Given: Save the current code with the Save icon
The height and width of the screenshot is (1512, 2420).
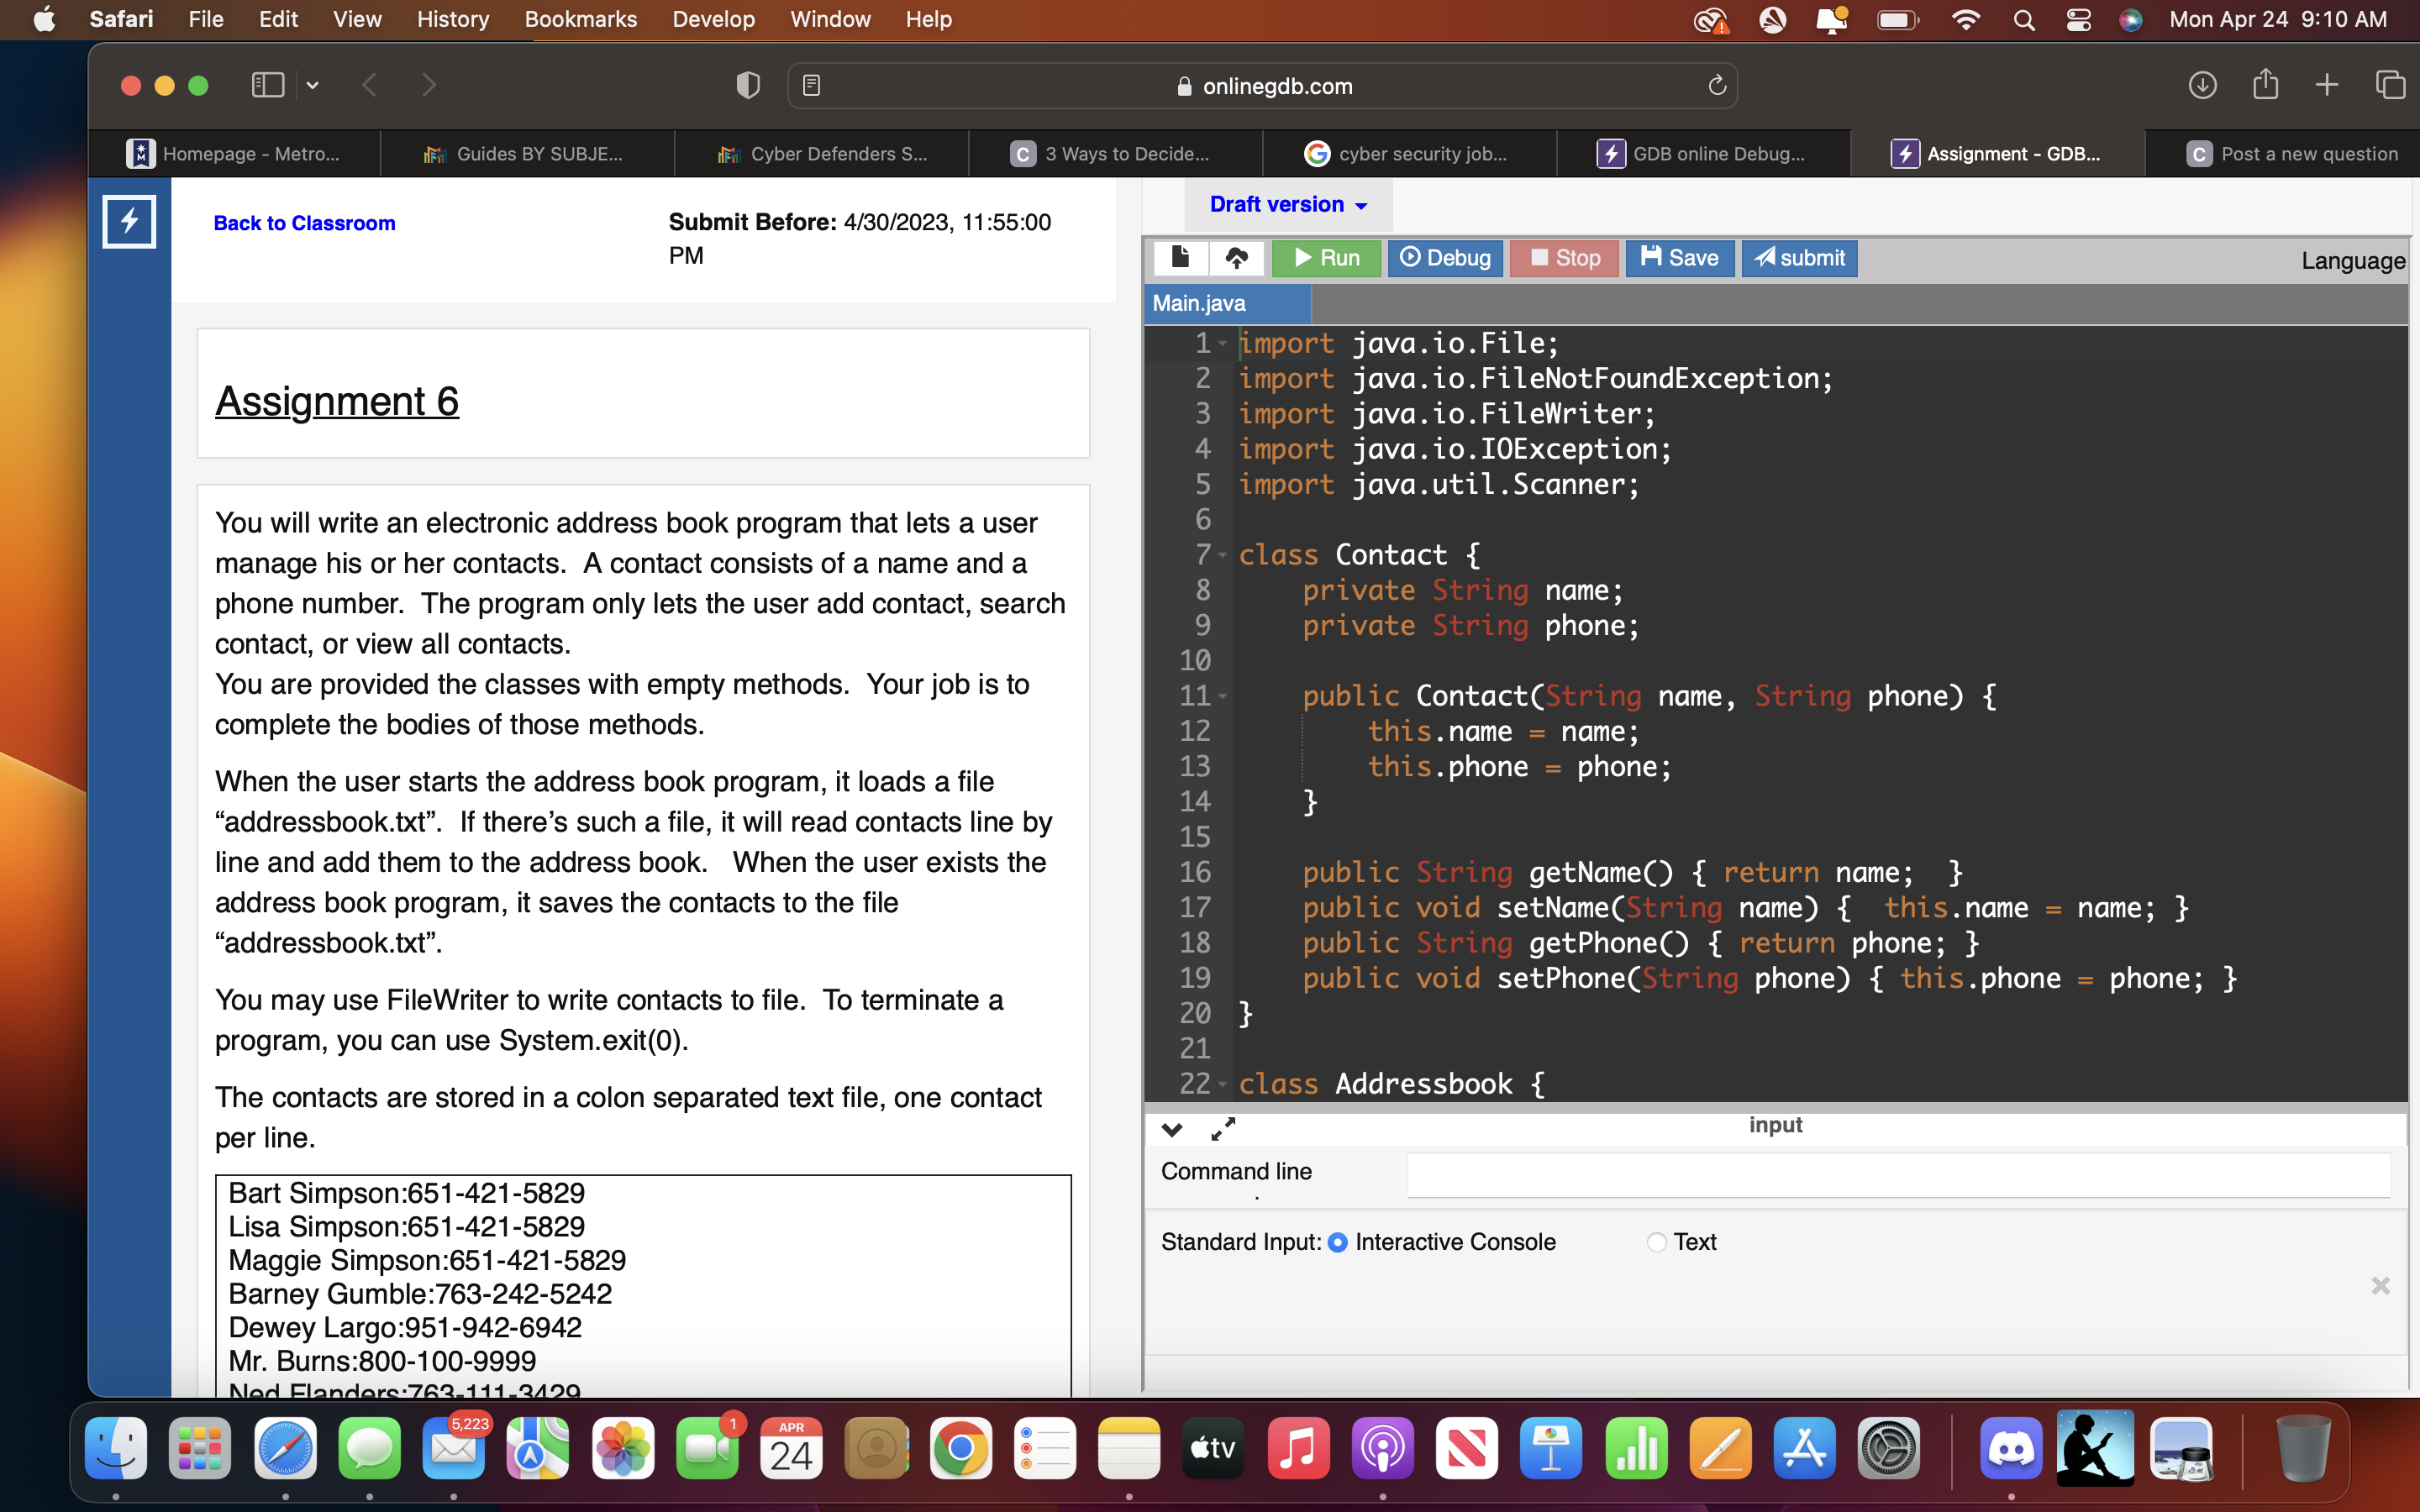Looking at the screenshot, I should [1680, 258].
